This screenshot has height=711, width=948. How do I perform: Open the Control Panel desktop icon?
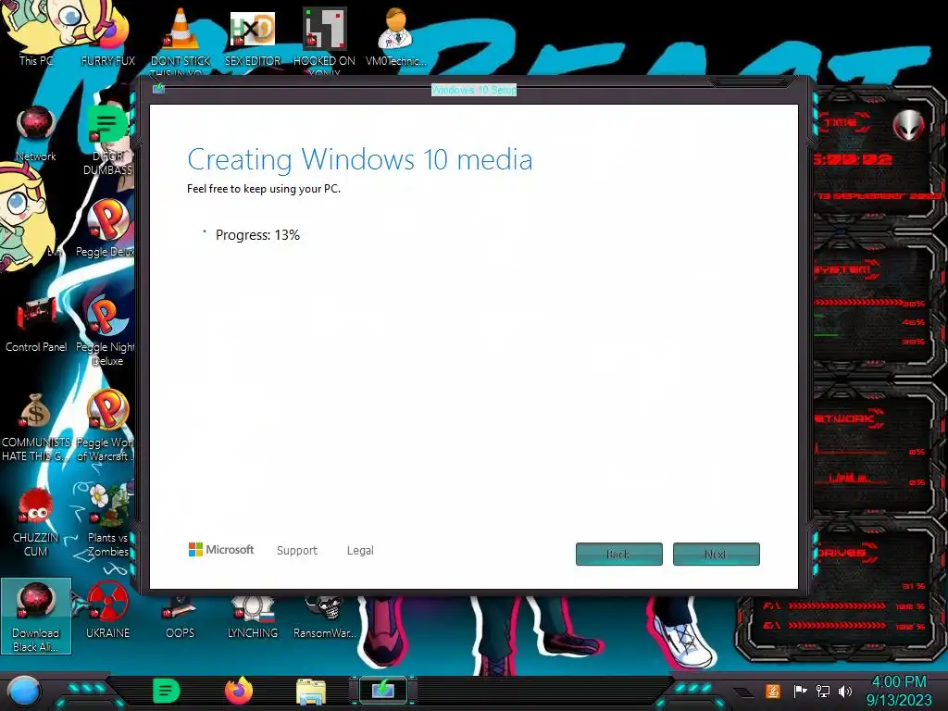(36, 324)
